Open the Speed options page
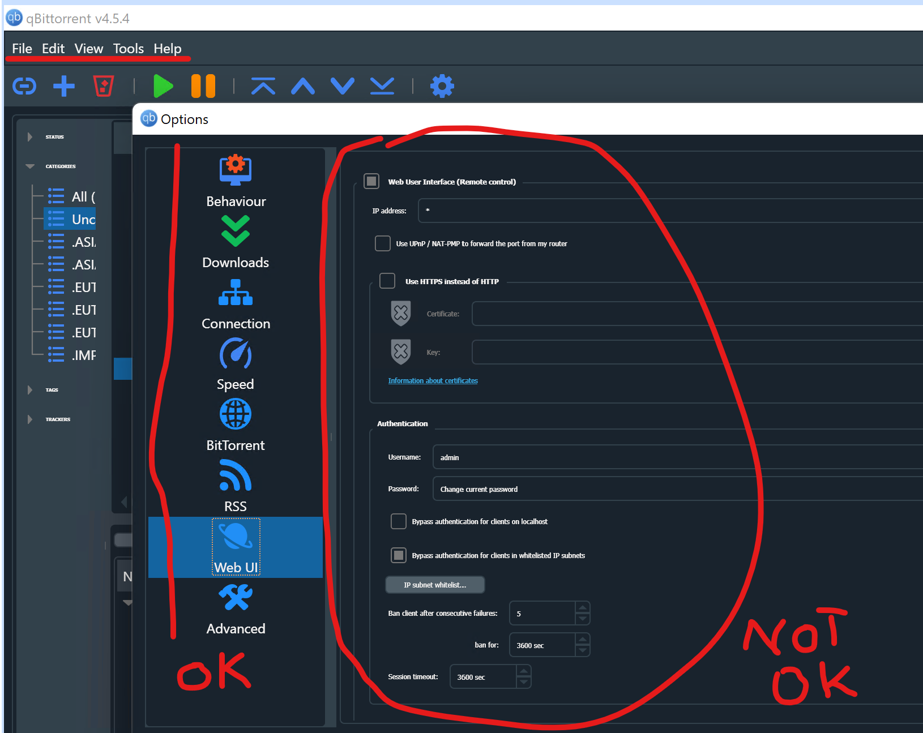923x733 pixels. [x=236, y=364]
